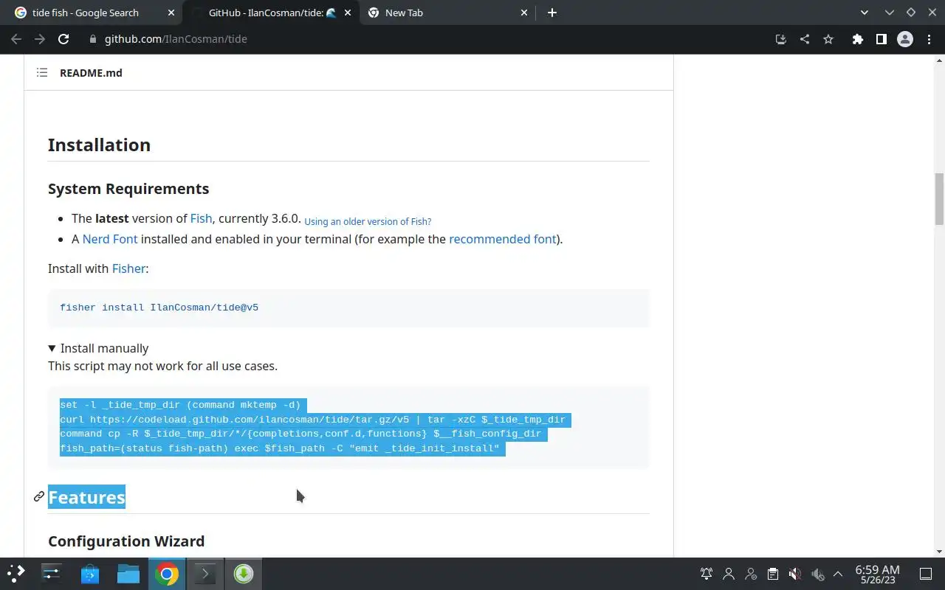Open the notifications bell tray icon

707,574
